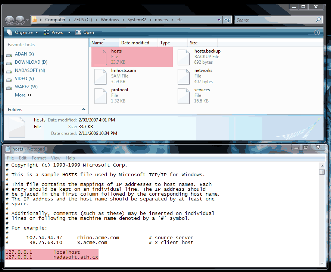The width and height of the screenshot is (331, 272).
Task: Open Notepad's File menu
Action: pyautogui.click(x=10, y=158)
